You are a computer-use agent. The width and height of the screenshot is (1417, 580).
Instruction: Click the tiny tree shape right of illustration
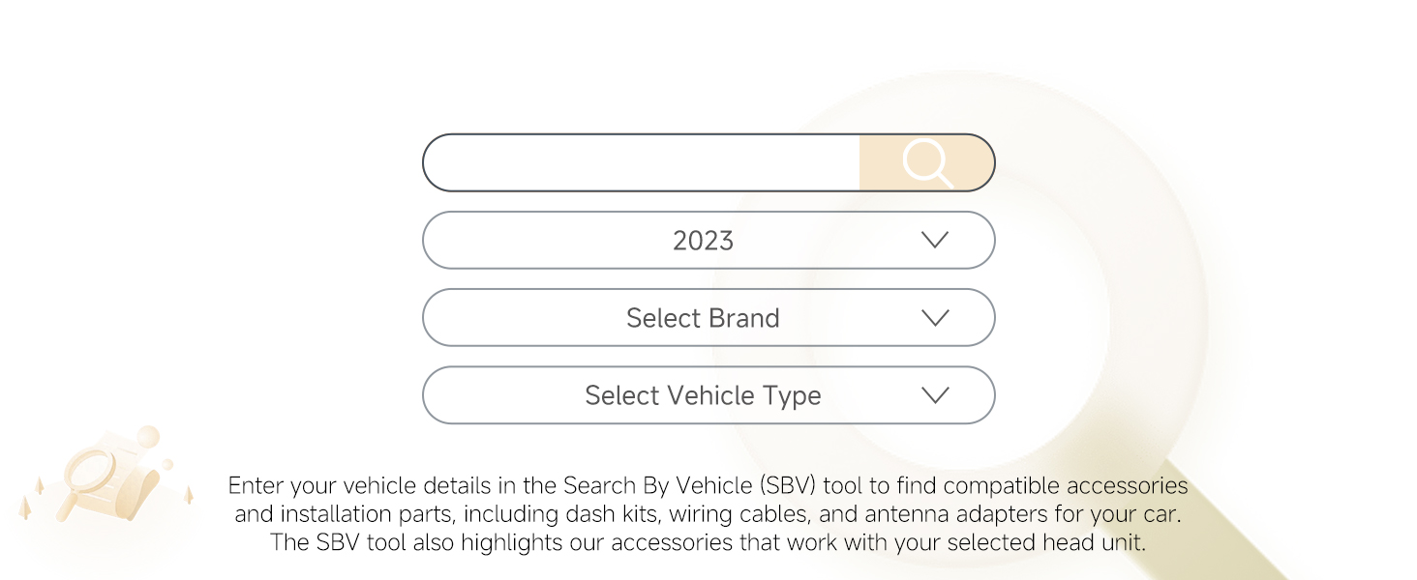pos(188,495)
